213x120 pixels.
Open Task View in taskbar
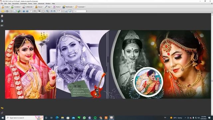tap(52, 118)
